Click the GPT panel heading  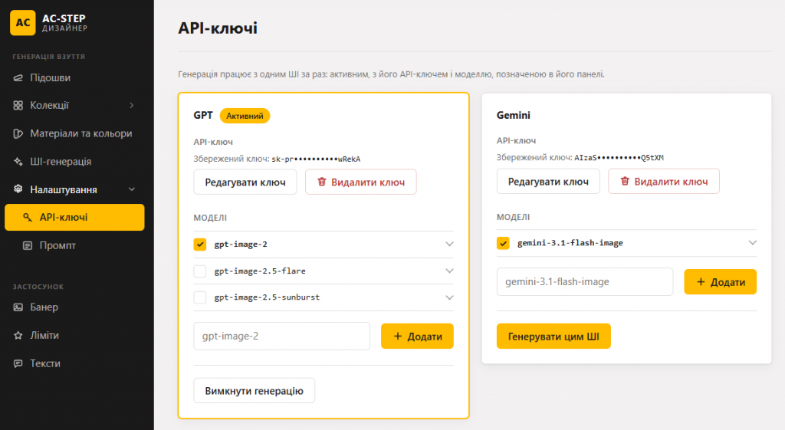203,115
